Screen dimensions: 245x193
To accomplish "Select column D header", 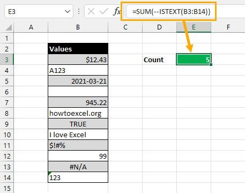I will (159, 27).
